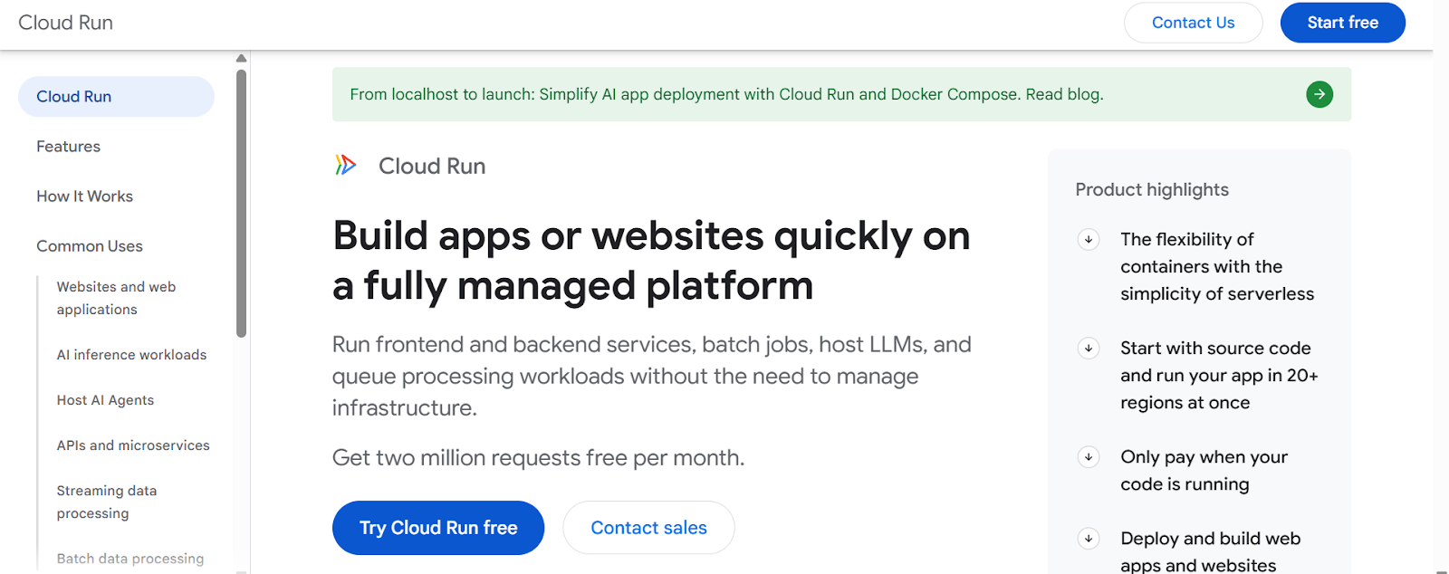Click the Start free button
This screenshot has width=1449, height=574.
pyautogui.click(x=1342, y=23)
